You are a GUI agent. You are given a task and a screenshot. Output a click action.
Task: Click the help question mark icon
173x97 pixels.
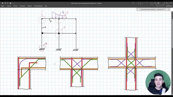154,3
